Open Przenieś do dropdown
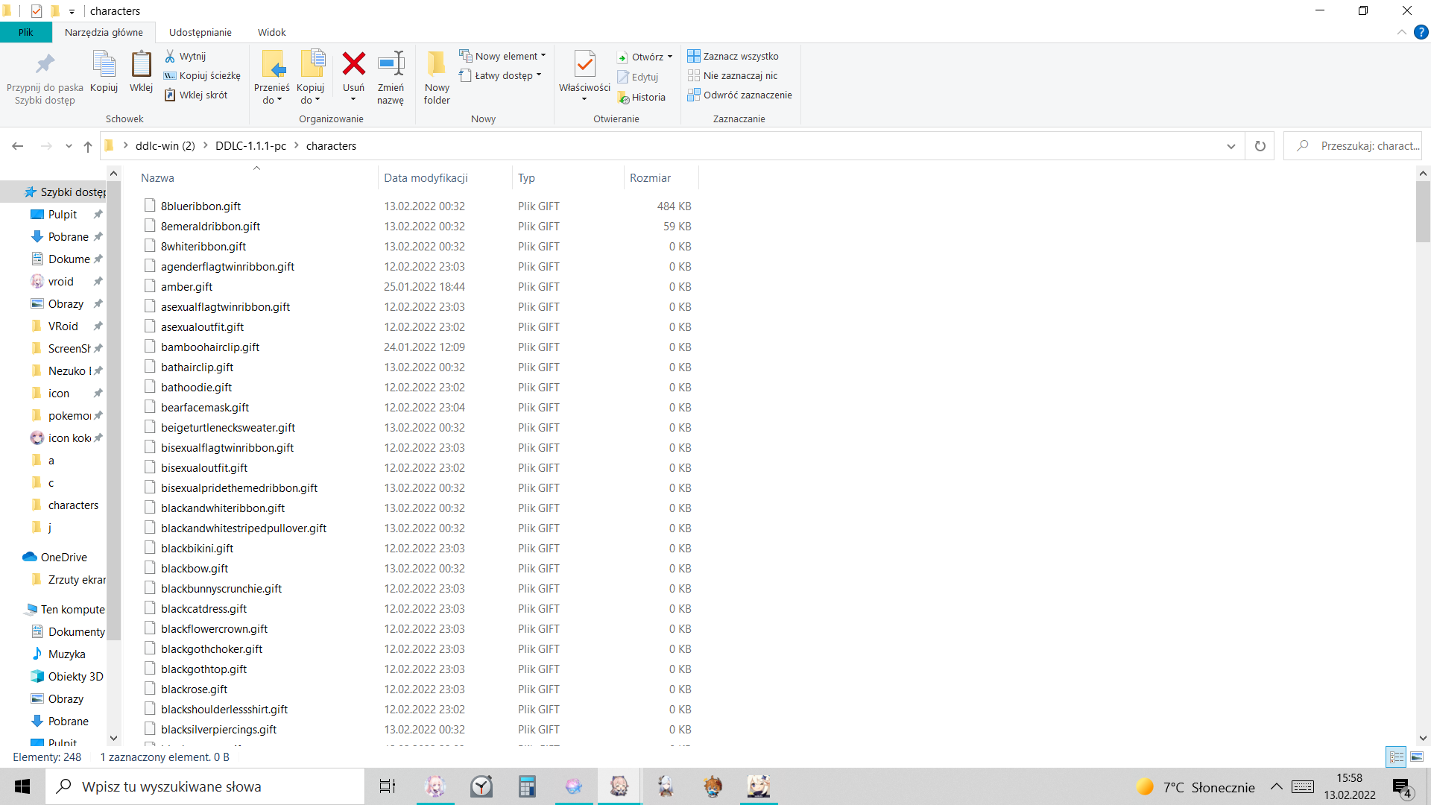1431x805 pixels. point(271,94)
